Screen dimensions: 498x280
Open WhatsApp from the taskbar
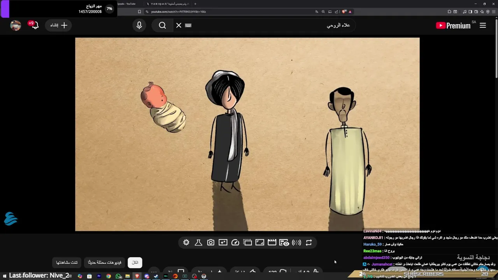pos(118,276)
